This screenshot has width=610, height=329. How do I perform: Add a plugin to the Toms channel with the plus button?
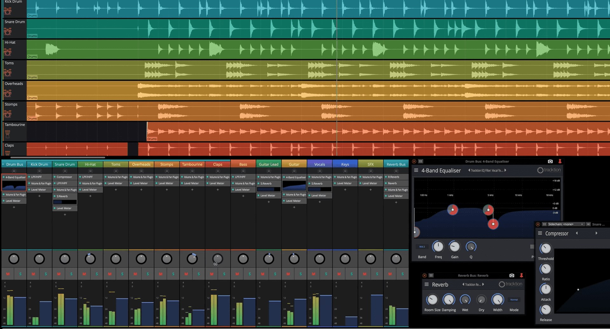[x=116, y=190]
